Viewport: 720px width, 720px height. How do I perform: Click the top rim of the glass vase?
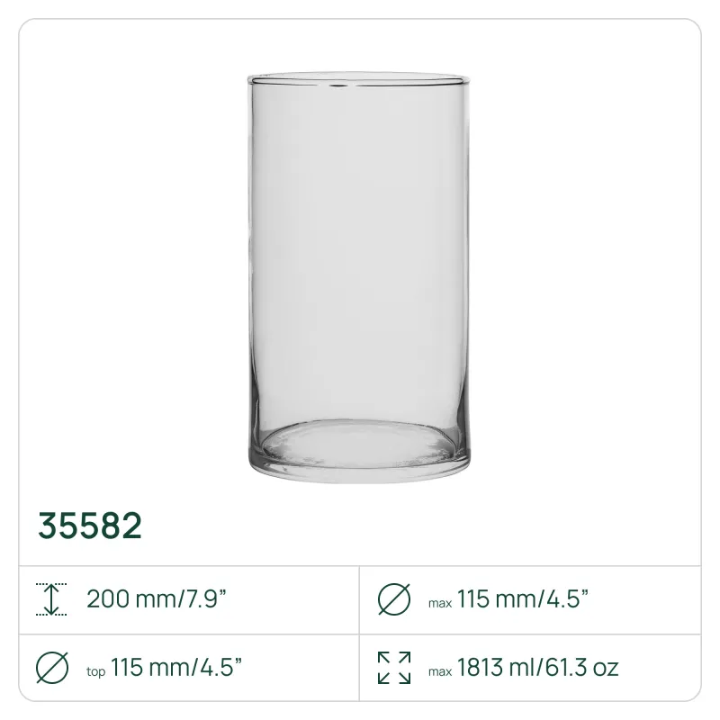click(359, 81)
